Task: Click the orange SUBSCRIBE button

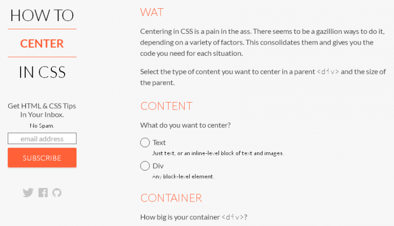Action: point(42,158)
